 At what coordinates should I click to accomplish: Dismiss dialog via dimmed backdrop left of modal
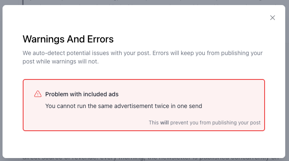[x=1, y=81]
